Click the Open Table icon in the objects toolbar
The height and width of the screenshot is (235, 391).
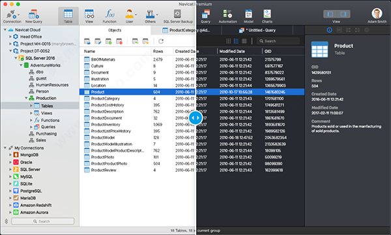point(87,41)
